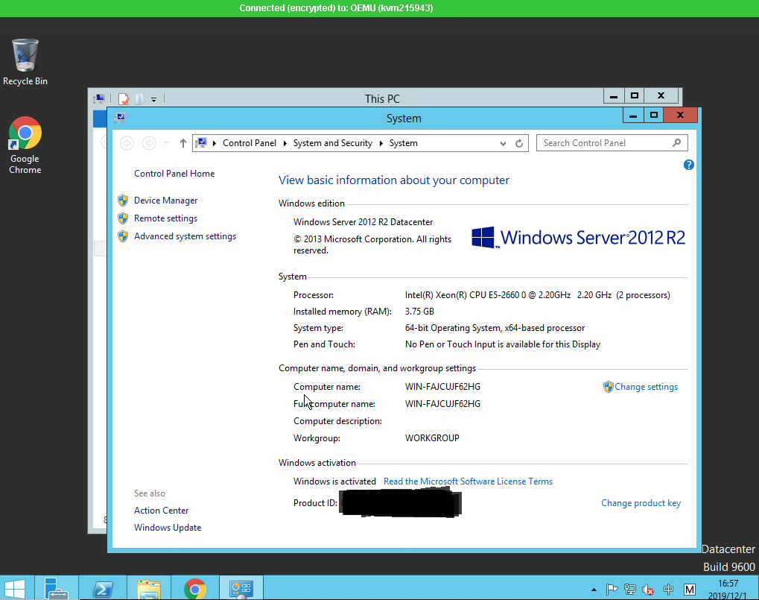
Task: Expand the arrow after Control Panel breadcrumb
Action: [285, 143]
